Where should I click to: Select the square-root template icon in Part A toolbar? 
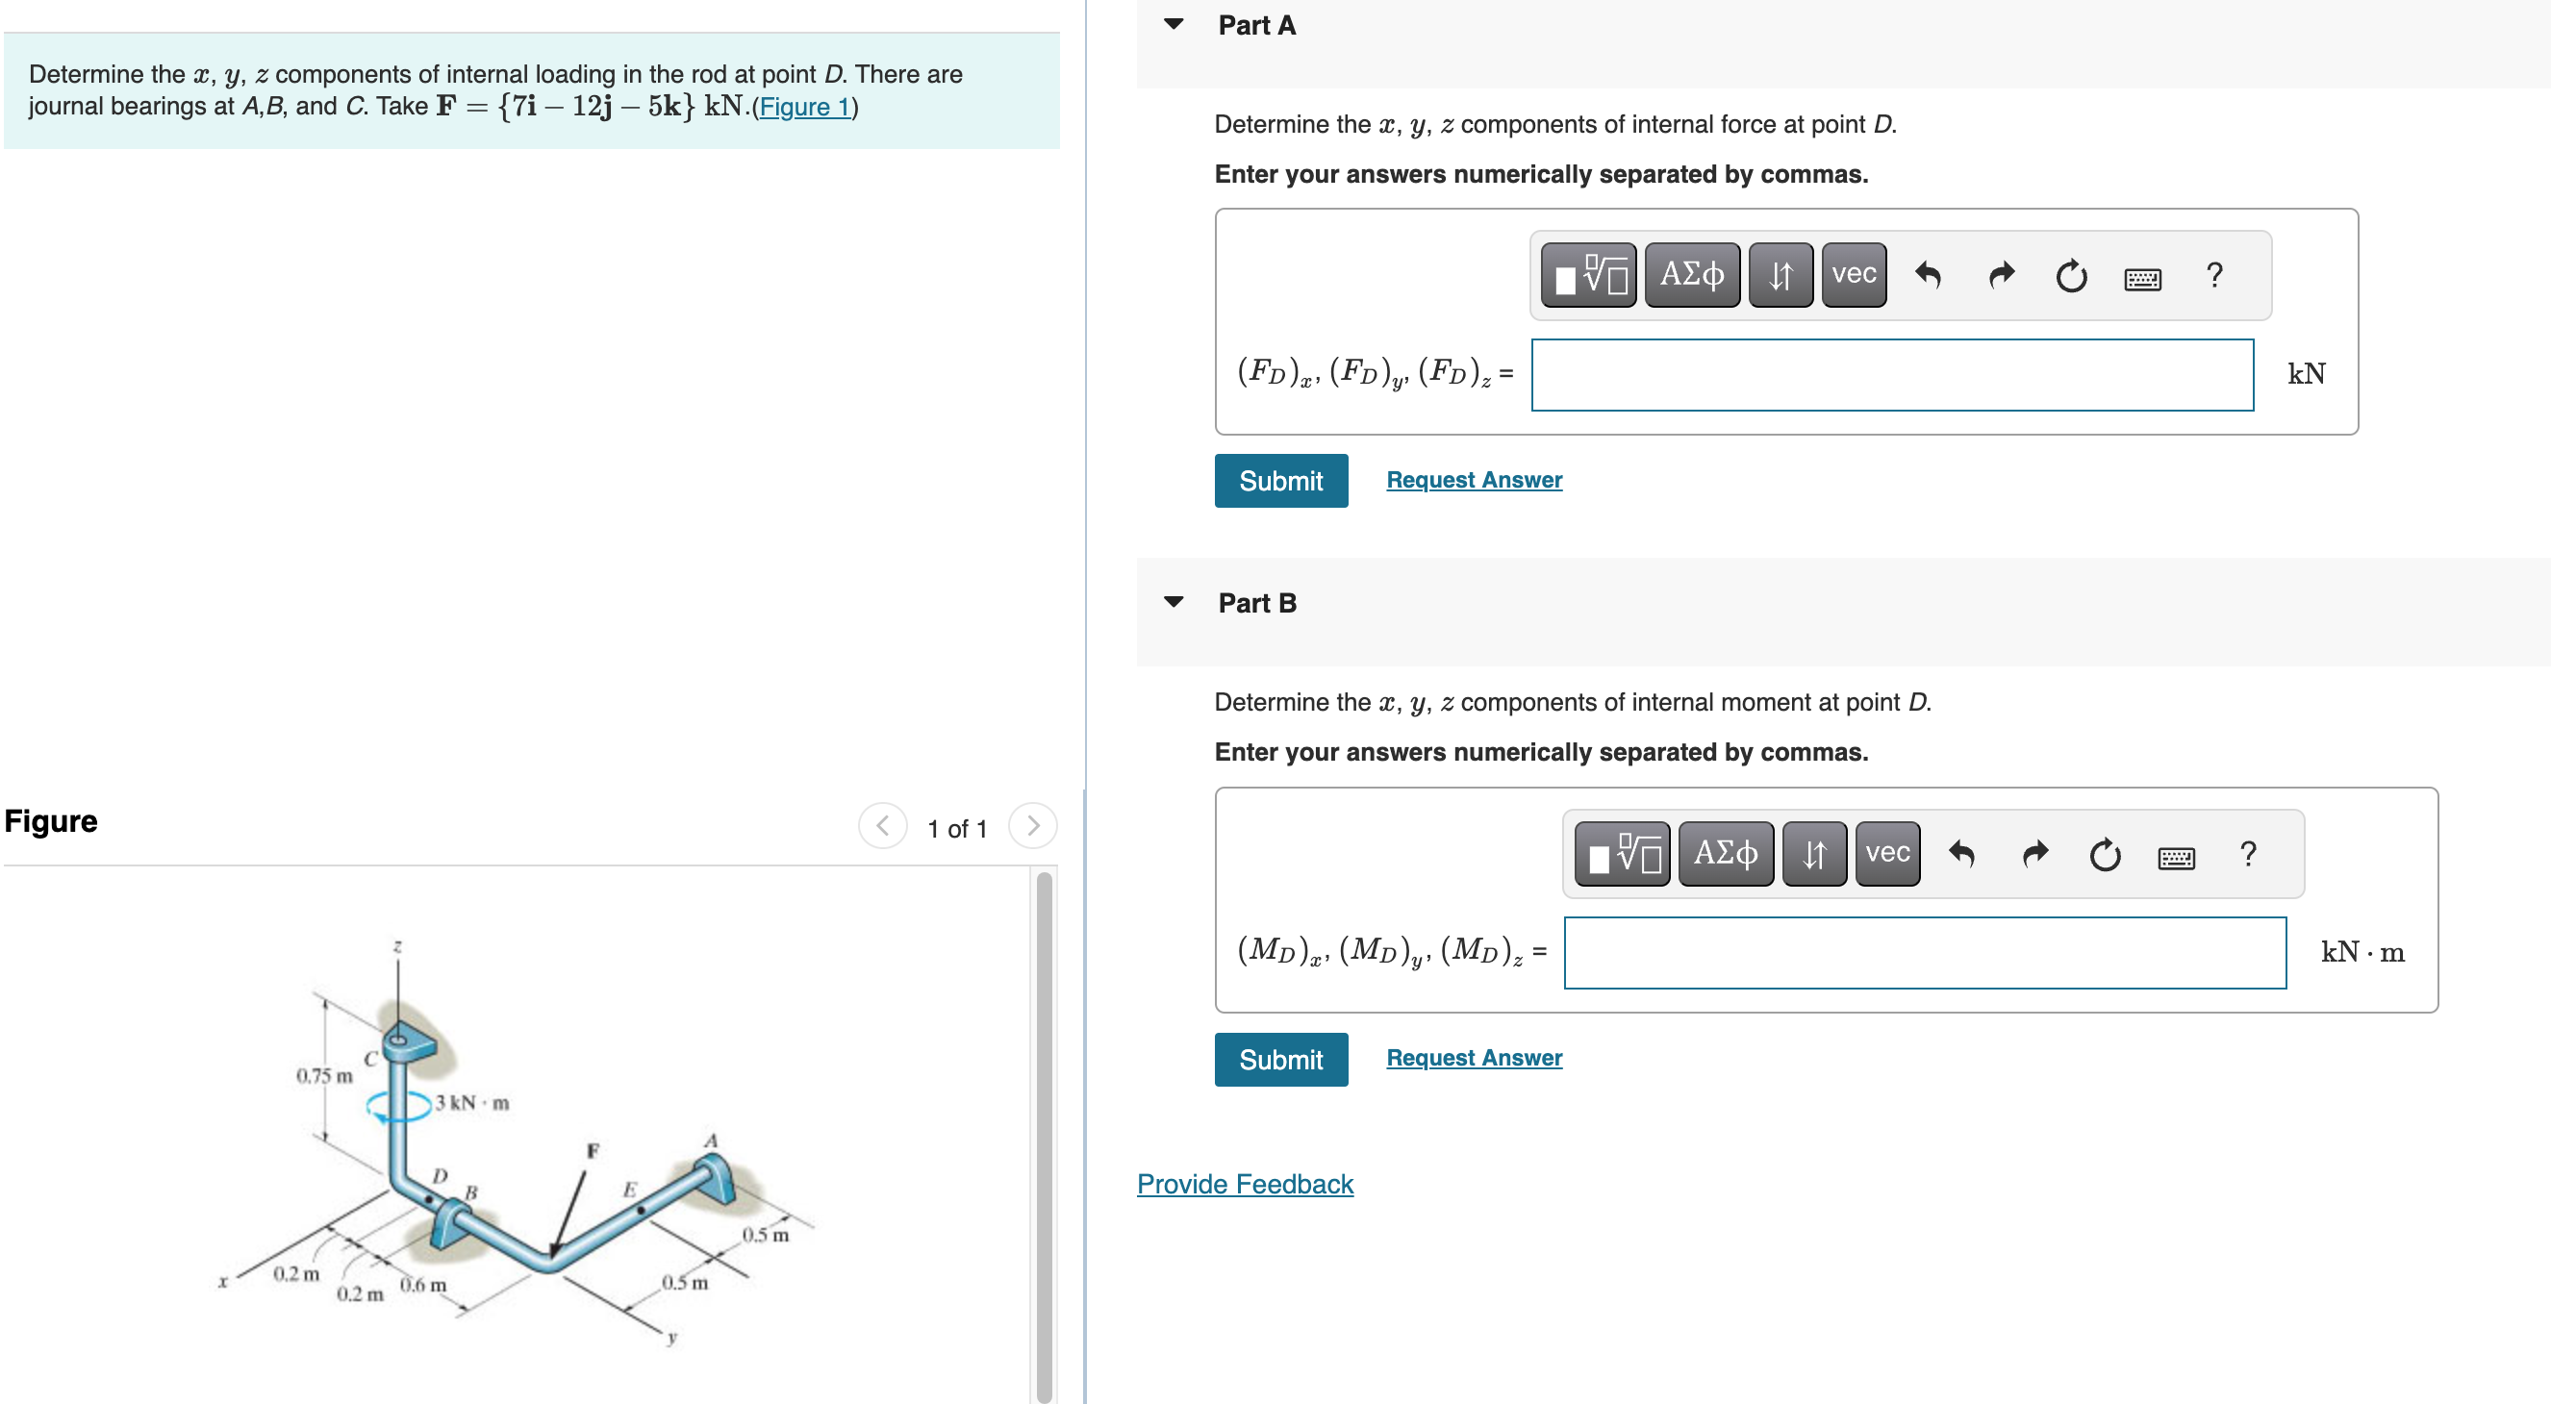pos(1588,275)
